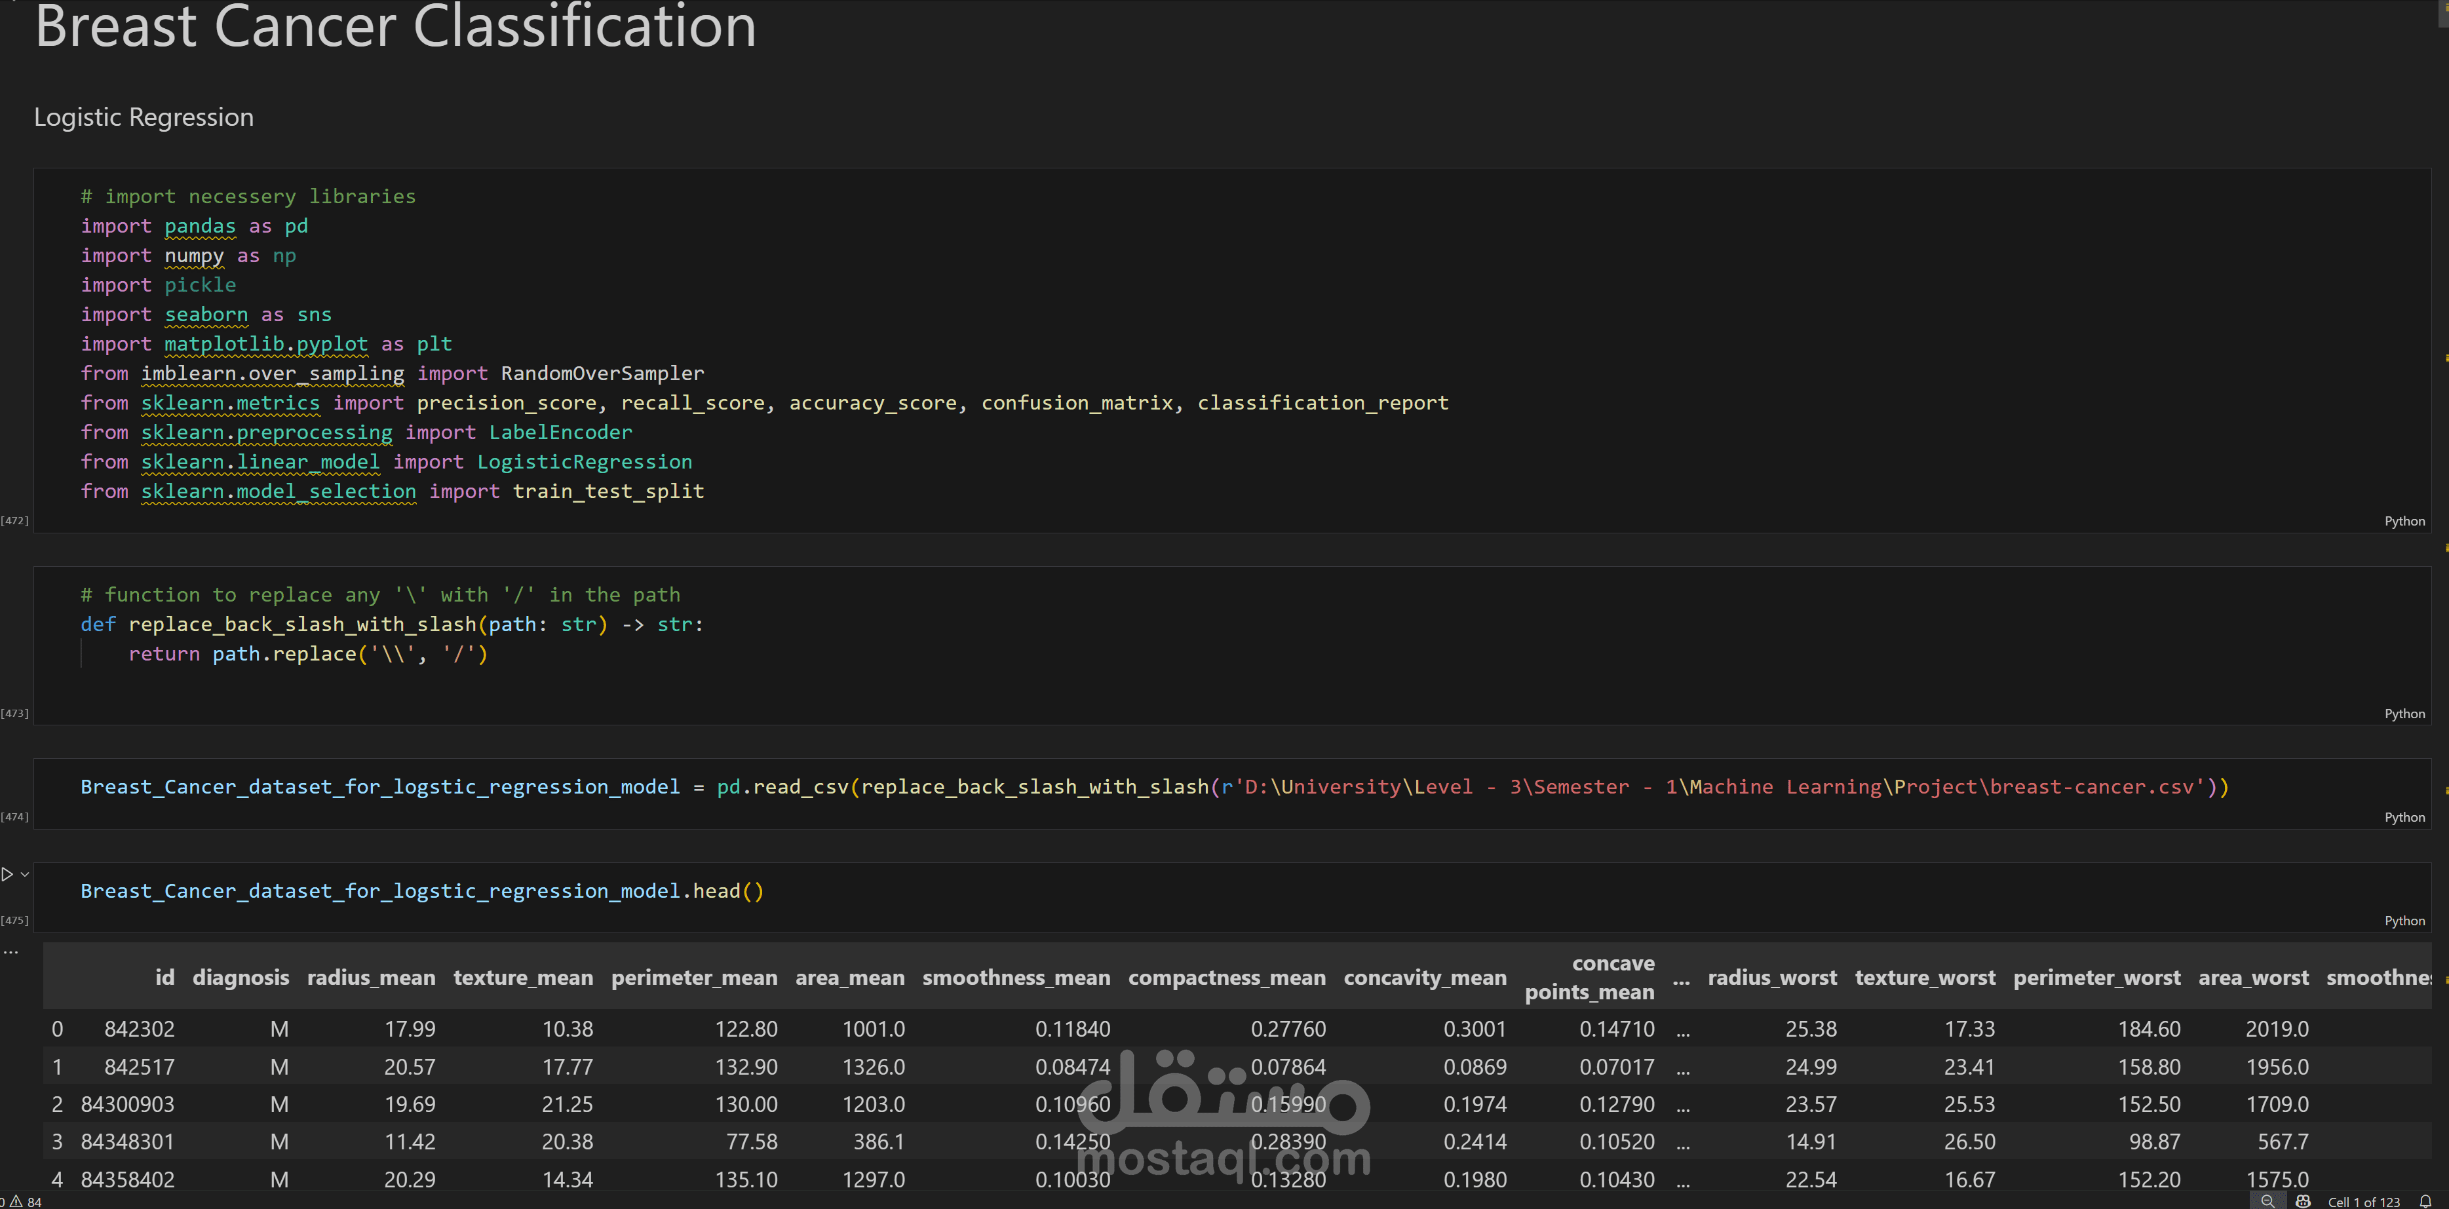Open the run options dropdown beside the play button

tap(25, 873)
